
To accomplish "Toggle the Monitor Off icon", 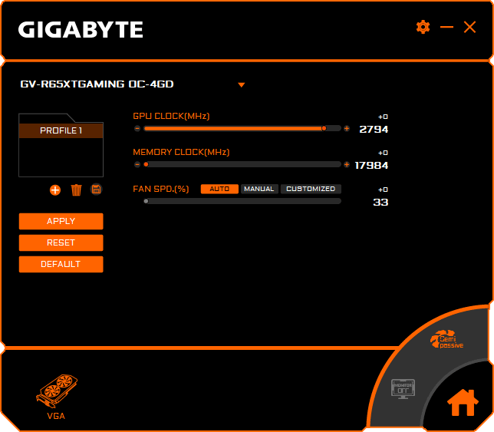I will pyautogui.click(x=403, y=389).
